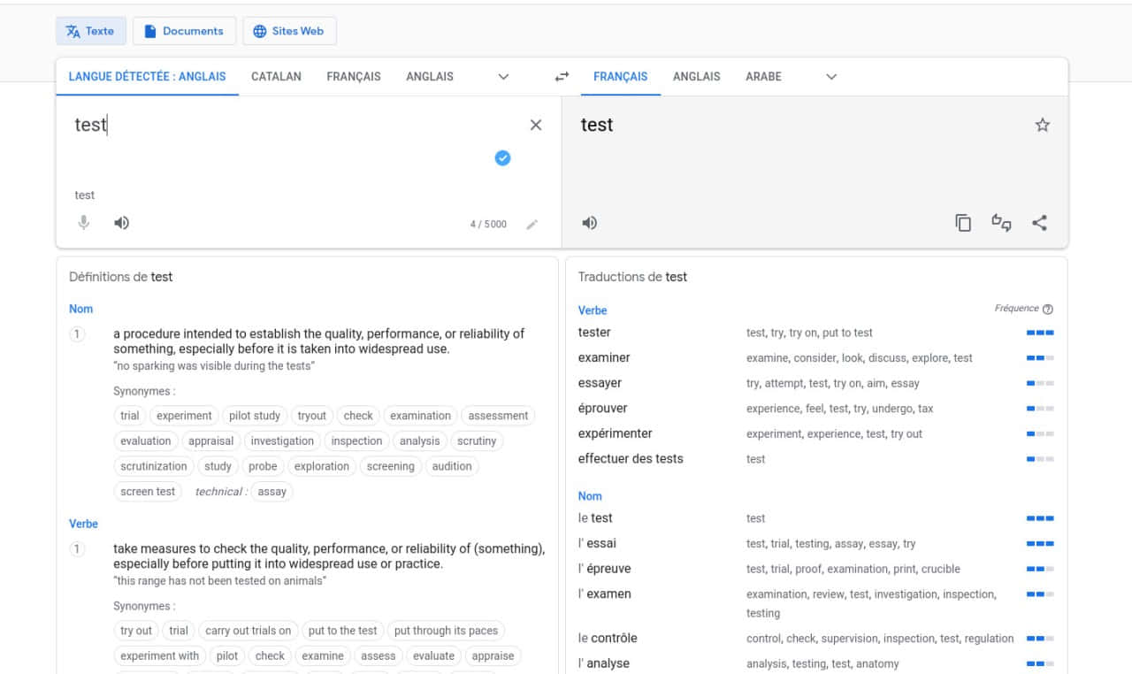Select Catalan as source language

pos(276,77)
